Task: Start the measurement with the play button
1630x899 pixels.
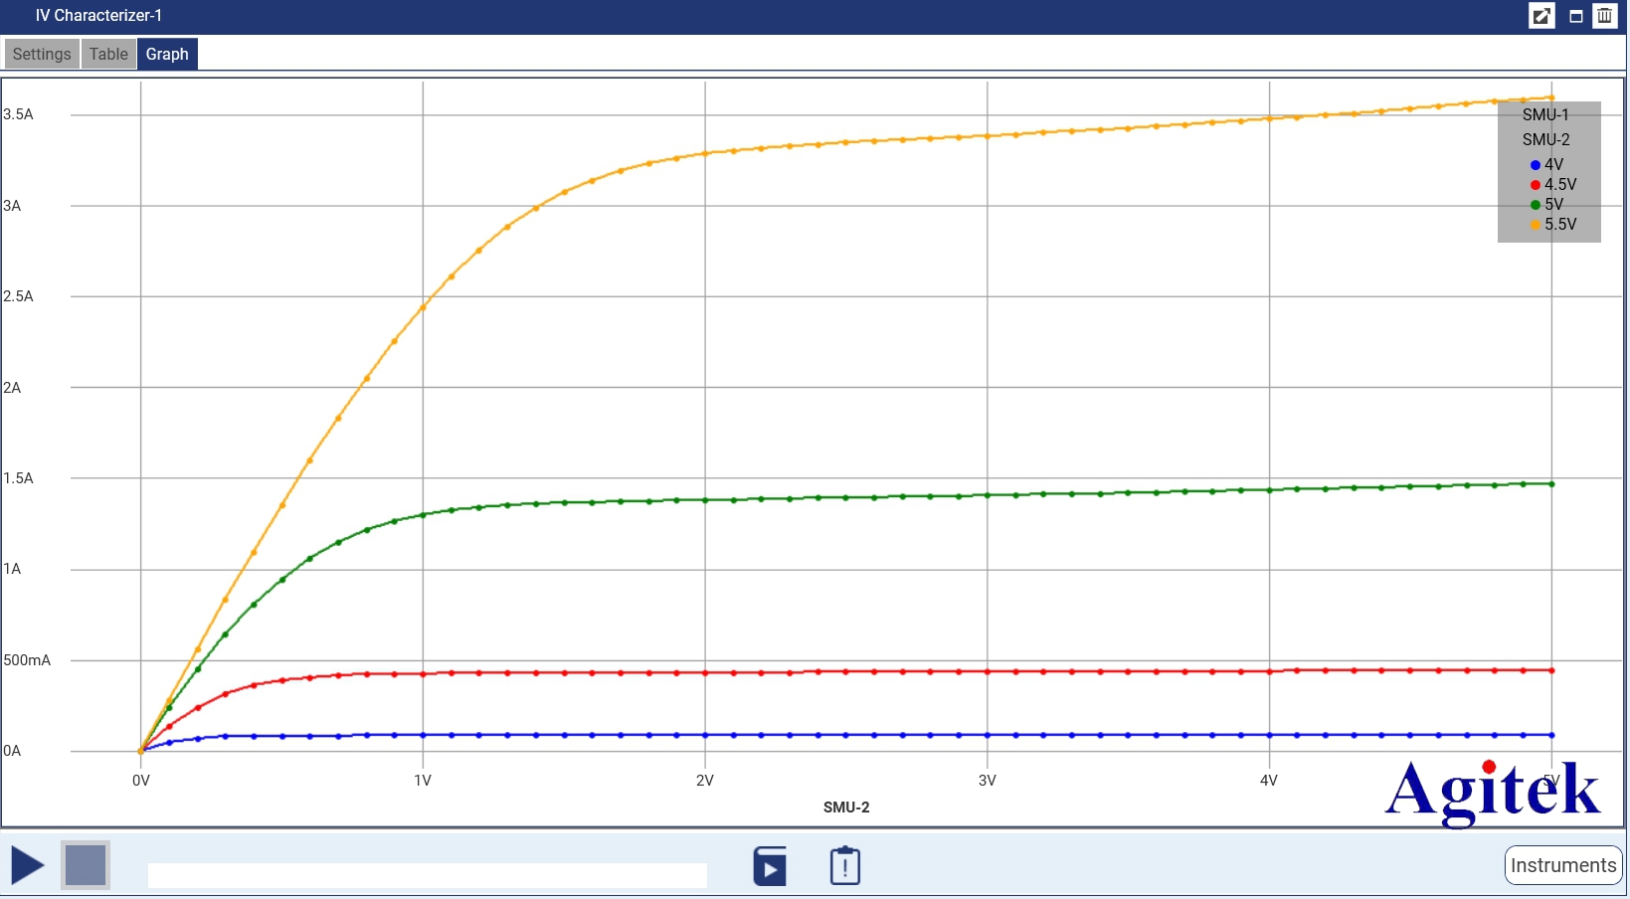Action: pos(28,865)
